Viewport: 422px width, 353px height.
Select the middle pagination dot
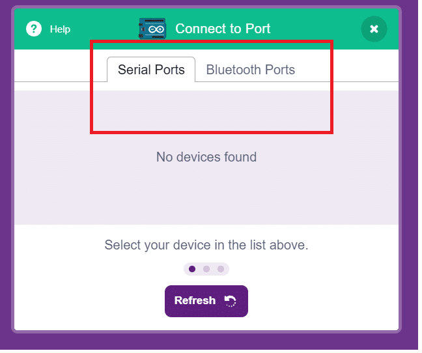206,269
